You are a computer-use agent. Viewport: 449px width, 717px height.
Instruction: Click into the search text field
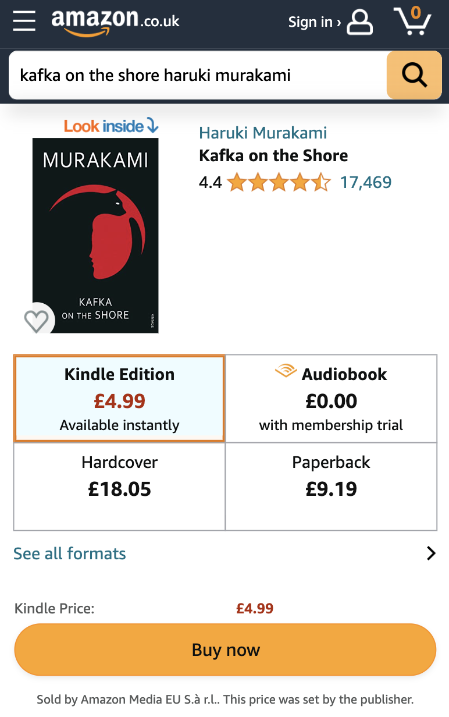click(x=198, y=75)
